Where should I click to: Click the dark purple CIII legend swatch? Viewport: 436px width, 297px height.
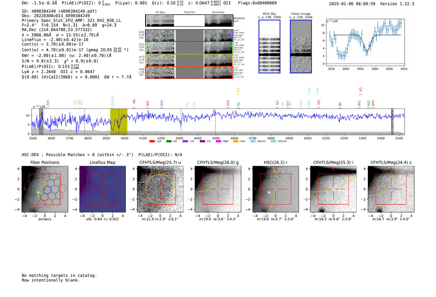(x=202, y=141)
